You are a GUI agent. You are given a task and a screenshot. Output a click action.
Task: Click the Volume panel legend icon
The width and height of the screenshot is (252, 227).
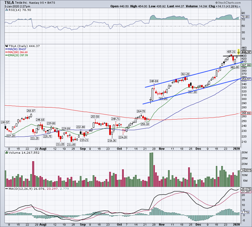coord(6,153)
